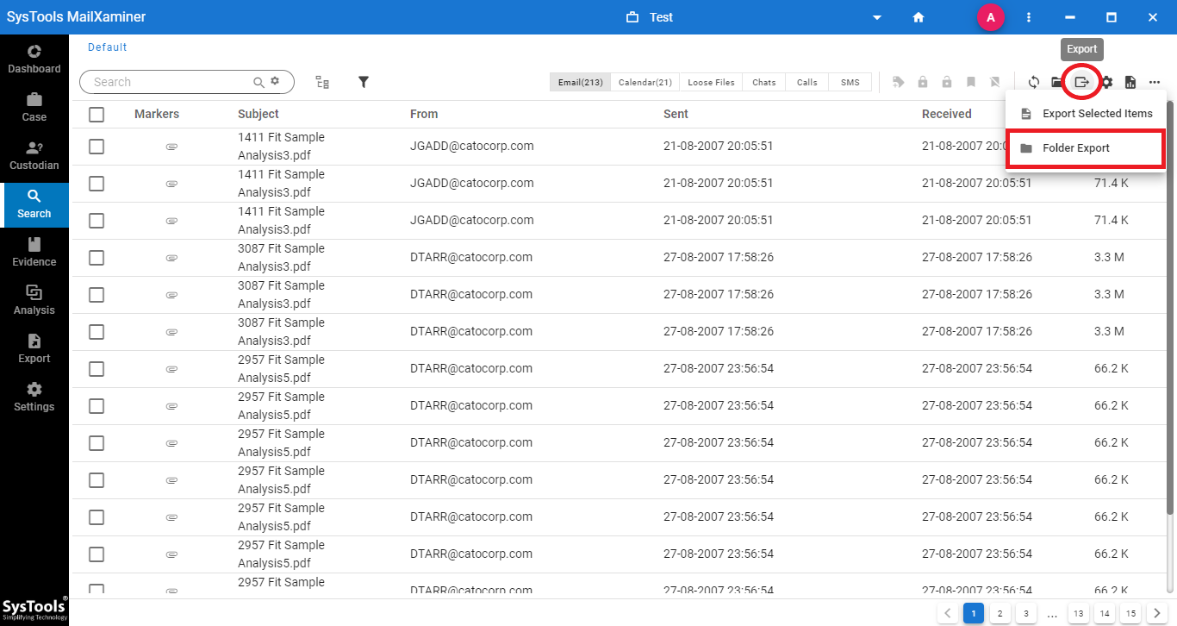Sort by the Subject column header
This screenshot has height=626, width=1177.
258,114
